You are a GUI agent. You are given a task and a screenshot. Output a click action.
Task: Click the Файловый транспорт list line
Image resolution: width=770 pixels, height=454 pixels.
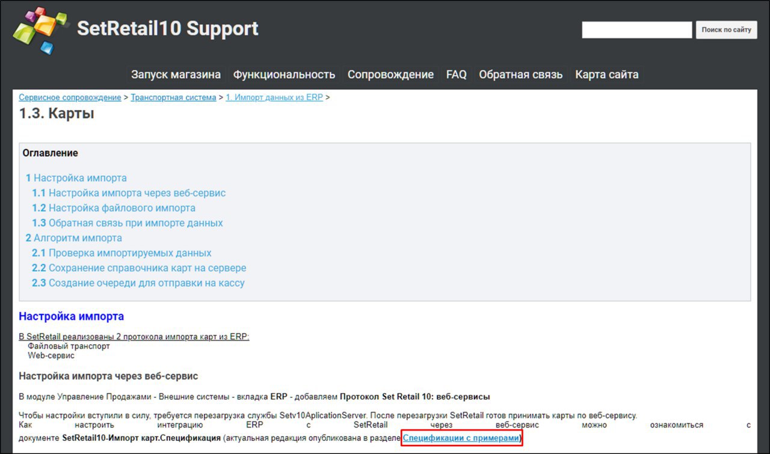point(69,346)
